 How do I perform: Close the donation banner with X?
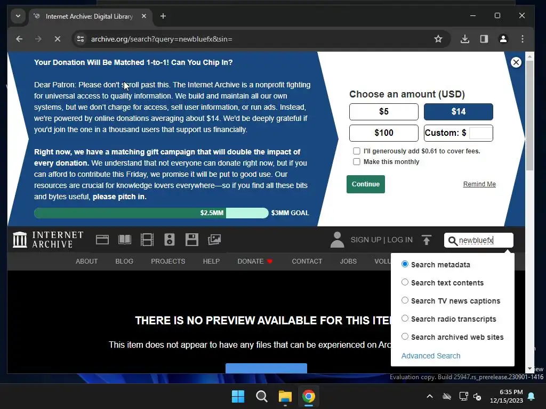(516, 63)
